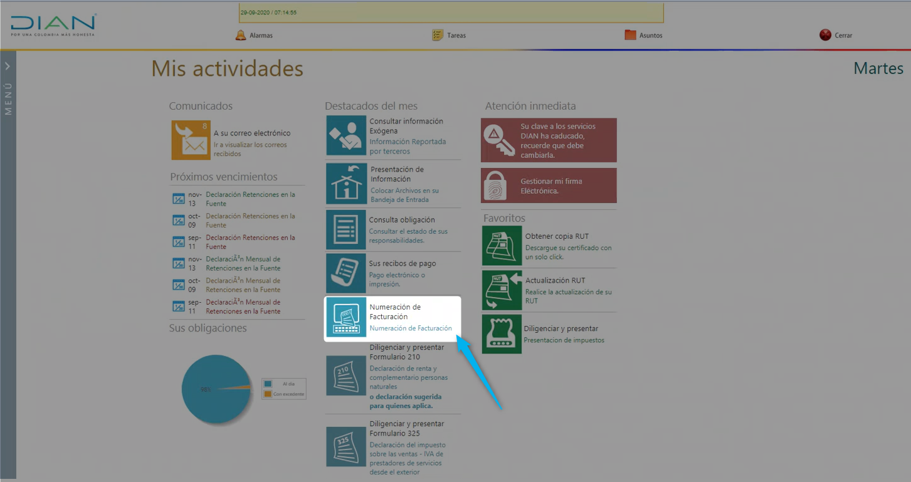Click the Formulario 210 icon
The image size is (911, 482).
(345, 375)
